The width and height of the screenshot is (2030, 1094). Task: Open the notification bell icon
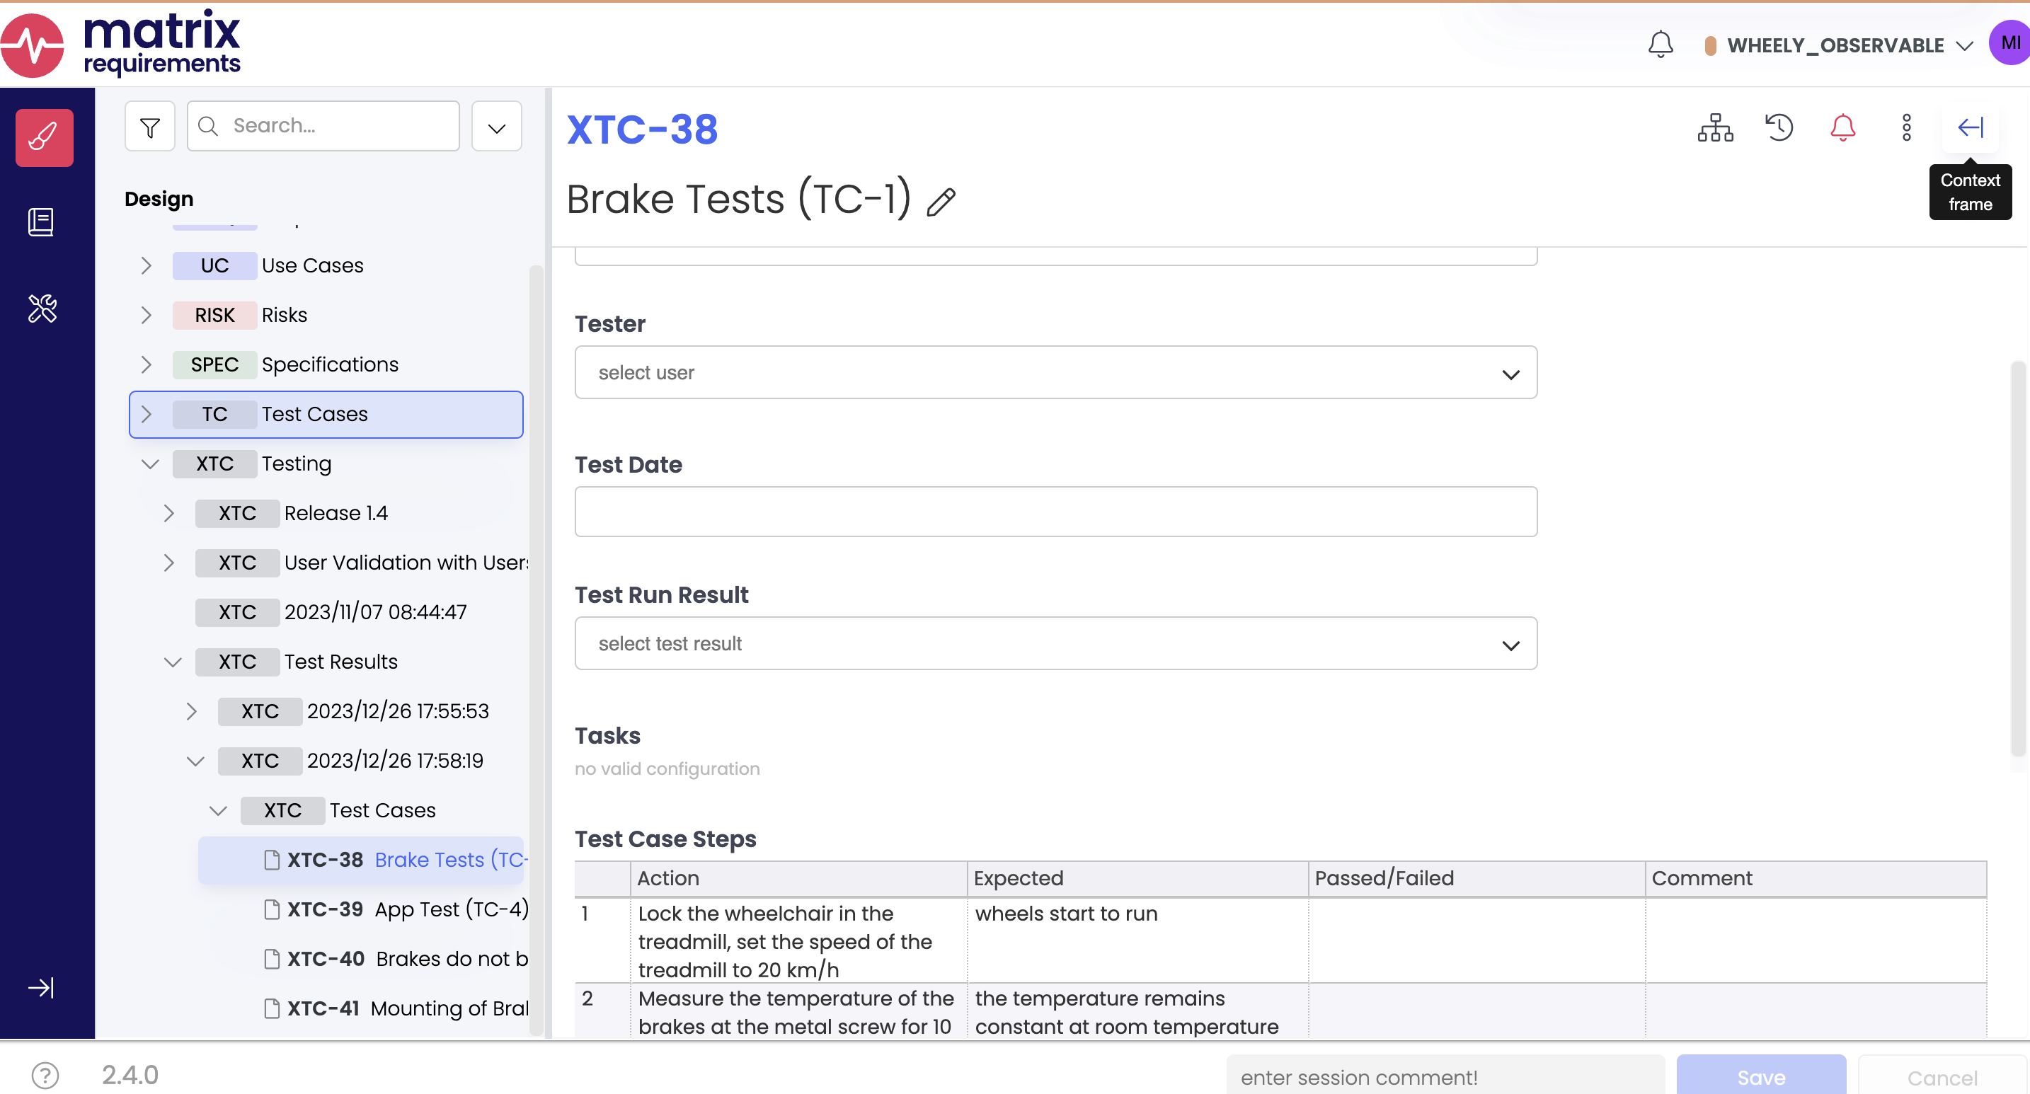coord(1661,43)
